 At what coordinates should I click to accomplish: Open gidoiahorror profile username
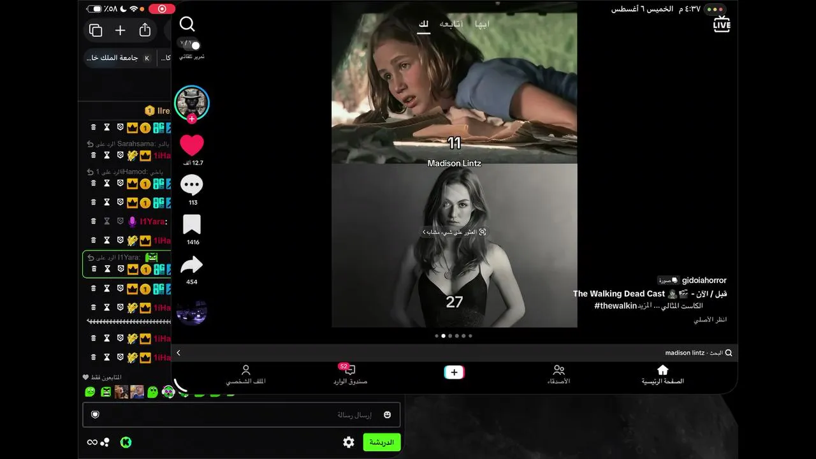[704, 280]
